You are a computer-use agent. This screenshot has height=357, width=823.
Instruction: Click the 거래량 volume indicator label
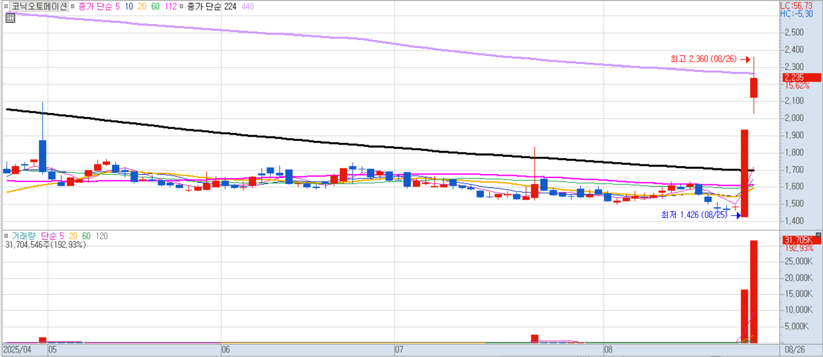coord(23,236)
